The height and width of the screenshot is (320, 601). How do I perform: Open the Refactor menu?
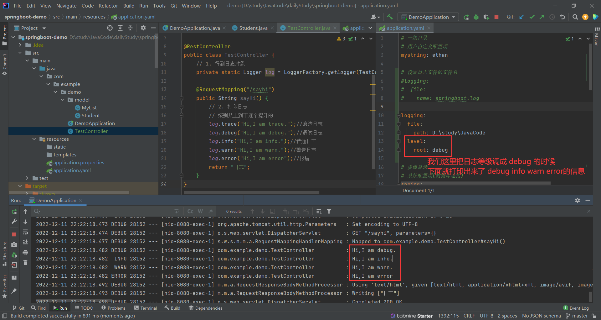tap(108, 6)
